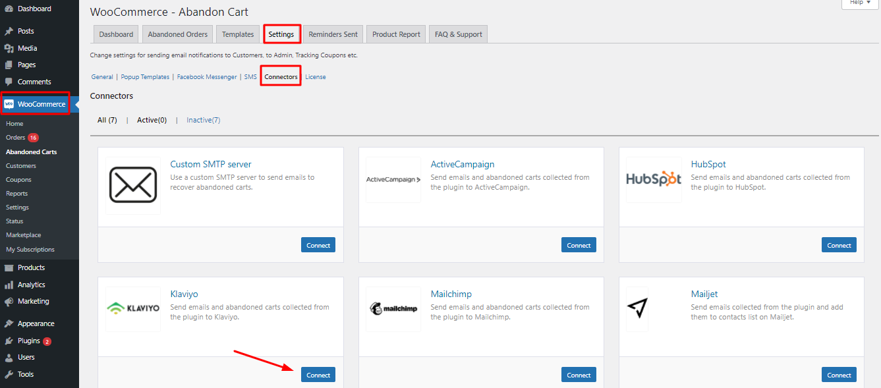The height and width of the screenshot is (388, 881).
Task: Open Abandoned Carts submenu item
Action: click(x=32, y=152)
